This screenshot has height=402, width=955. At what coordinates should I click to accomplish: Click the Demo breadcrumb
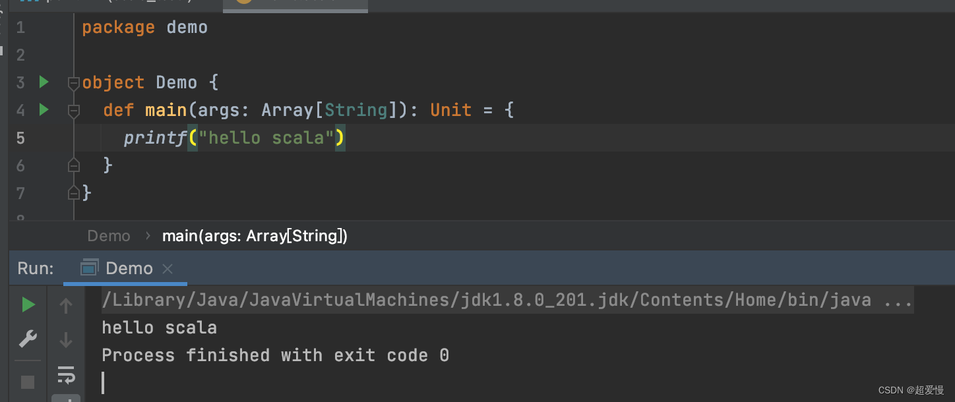(109, 236)
